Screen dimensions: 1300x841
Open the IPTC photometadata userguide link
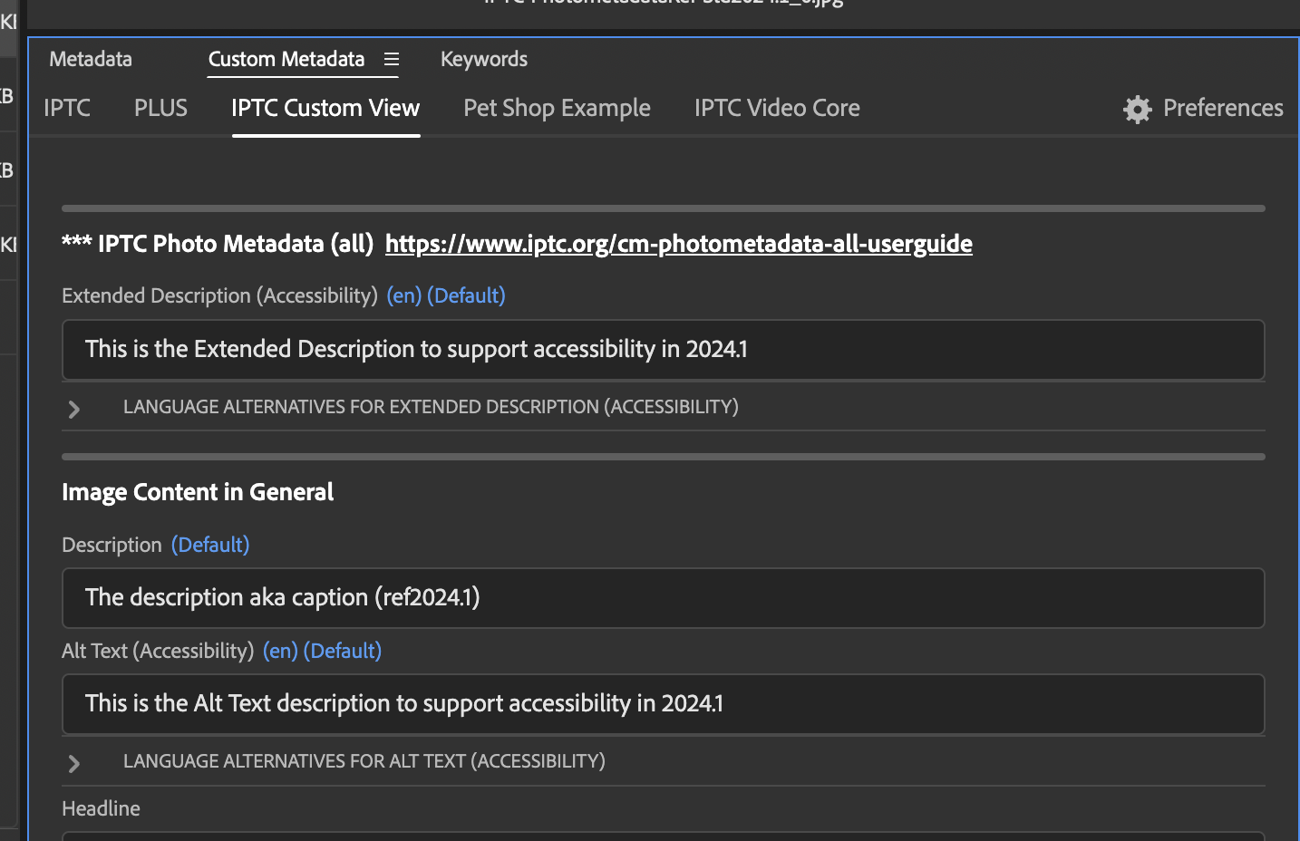(x=678, y=244)
